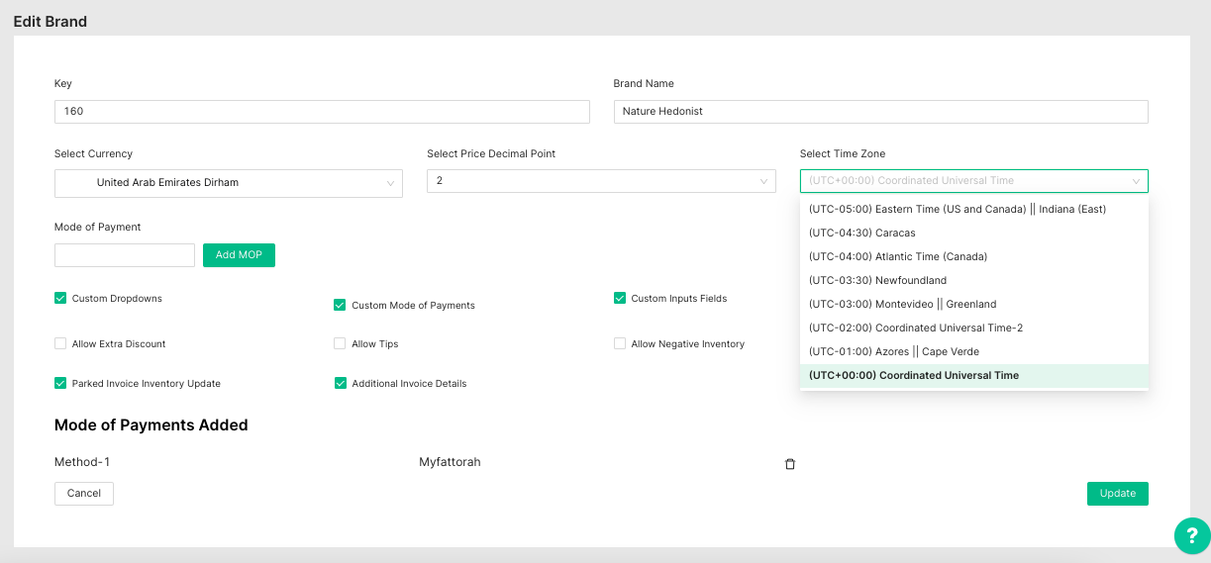Image resolution: width=1211 pixels, height=563 pixels.
Task: Delete the Myfattorah payment method trash icon
Action: click(790, 464)
